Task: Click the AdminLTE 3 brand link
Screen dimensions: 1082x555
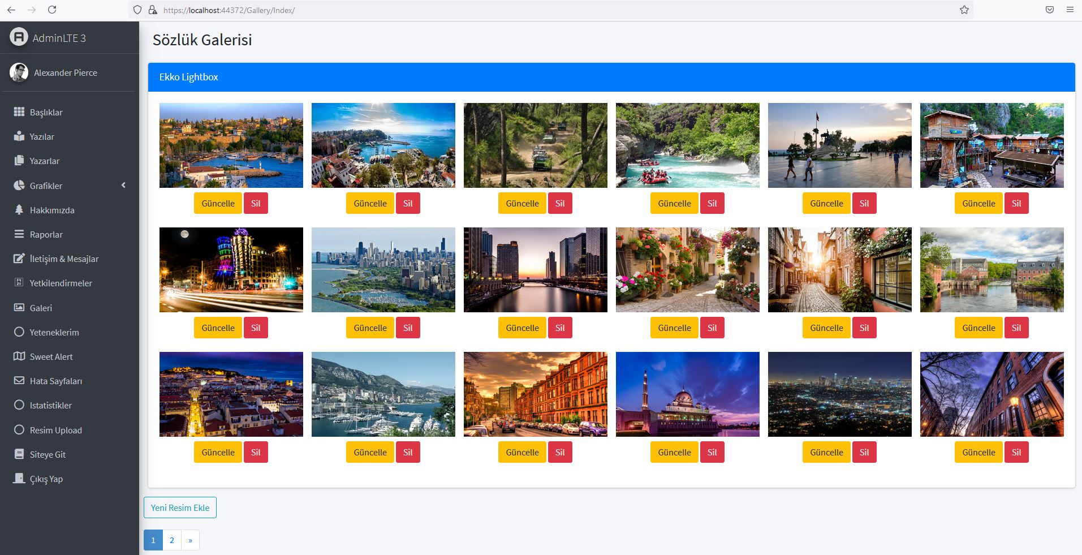Action: point(48,38)
